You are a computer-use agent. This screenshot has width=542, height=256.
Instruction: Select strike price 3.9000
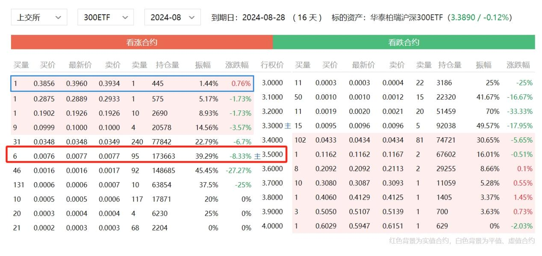point(272,212)
